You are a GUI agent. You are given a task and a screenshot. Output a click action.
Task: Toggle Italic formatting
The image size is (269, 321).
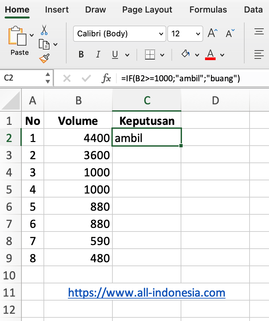click(x=98, y=54)
